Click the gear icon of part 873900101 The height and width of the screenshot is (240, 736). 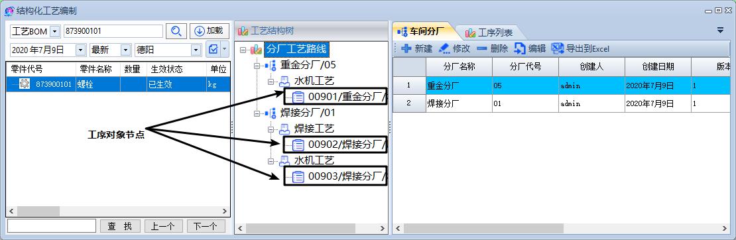25,84
